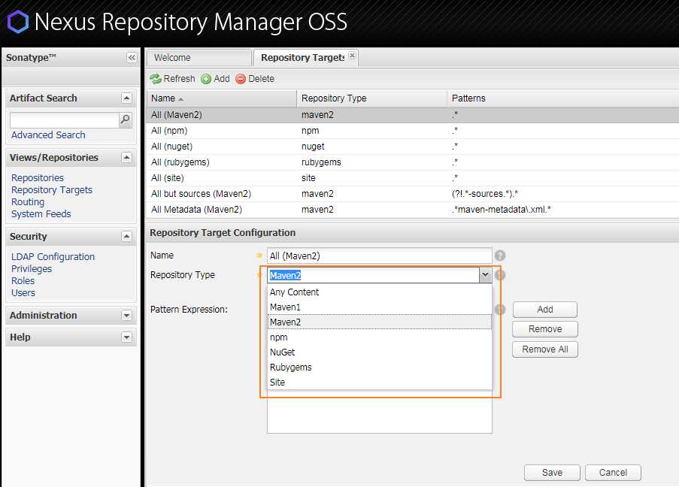Sort by the Patterns column header
679x487 pixels.
tap(562, 98)
